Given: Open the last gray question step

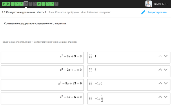Looking at the screenshot, I should (x=57, y=4).
